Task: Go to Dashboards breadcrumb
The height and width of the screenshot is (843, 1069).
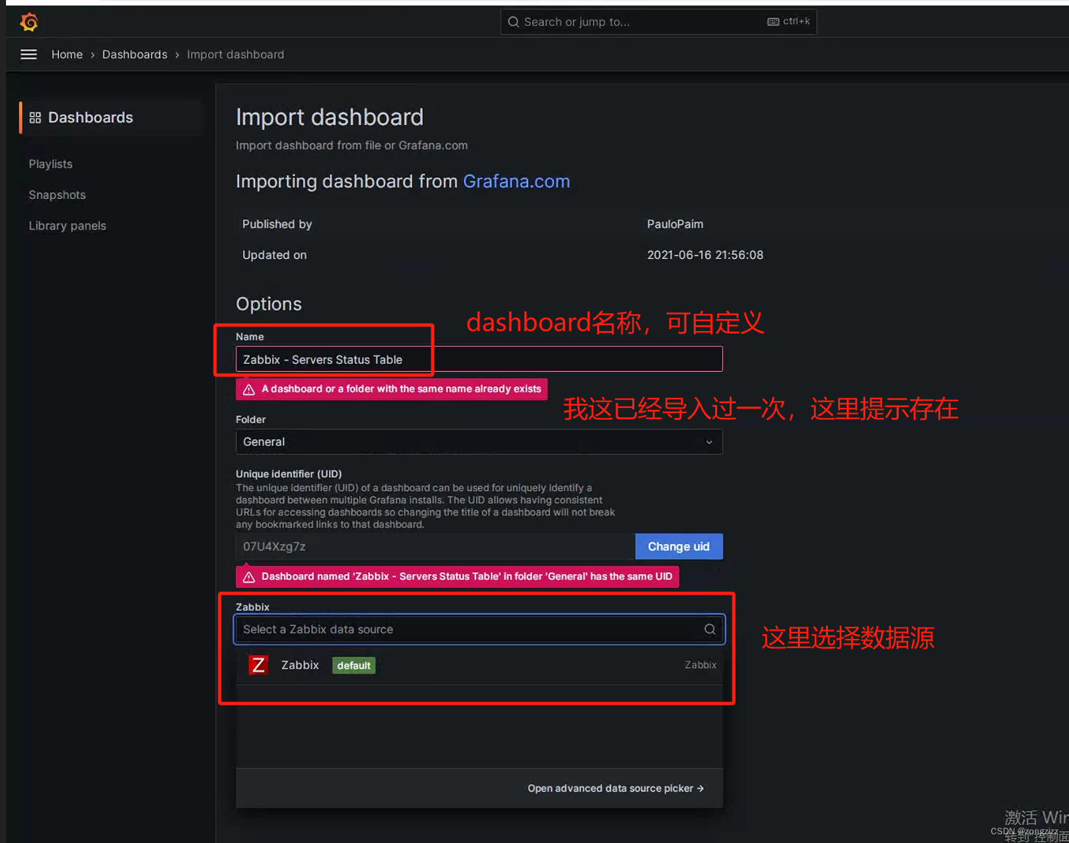Action: coord(135,55)
